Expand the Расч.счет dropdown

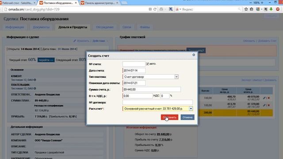click(x=191, y=109)
